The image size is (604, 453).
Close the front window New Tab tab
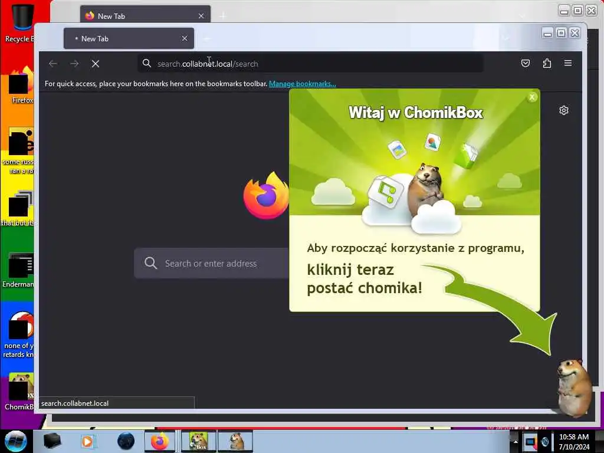(185, 38)
